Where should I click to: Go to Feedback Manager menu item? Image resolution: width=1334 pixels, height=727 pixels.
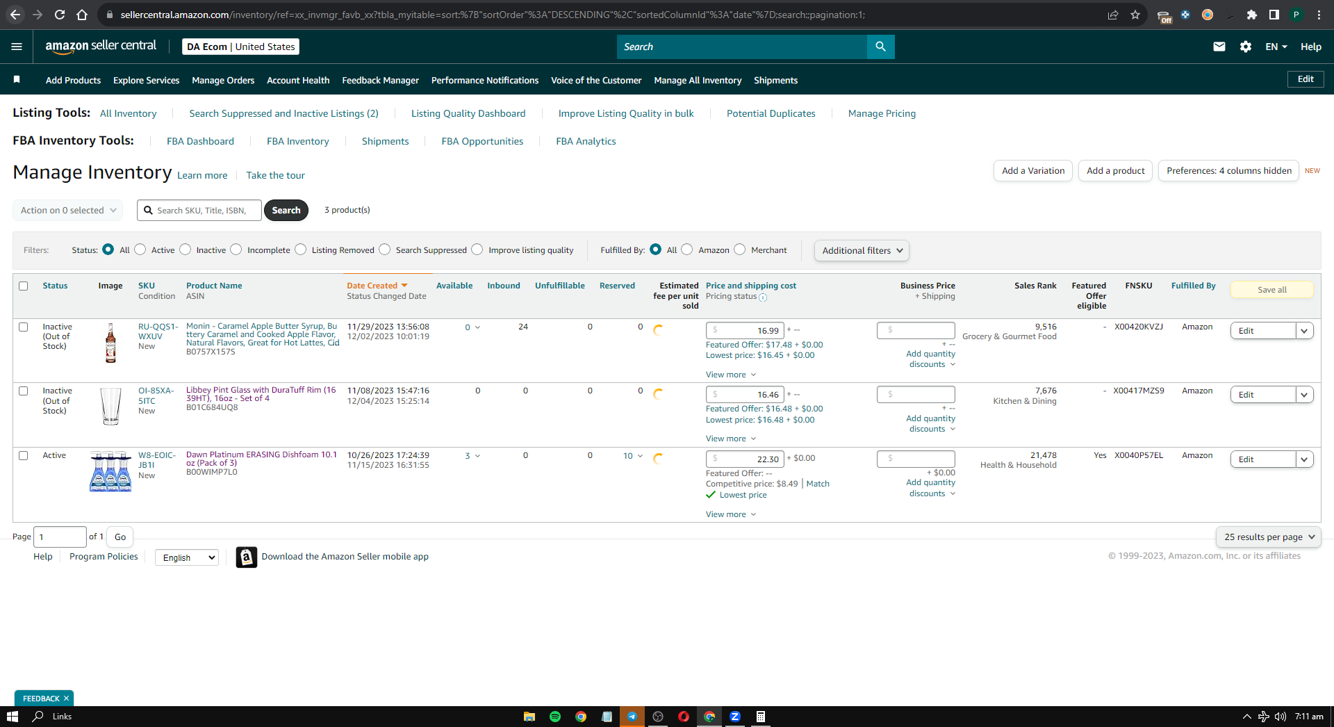pos(380,80)
